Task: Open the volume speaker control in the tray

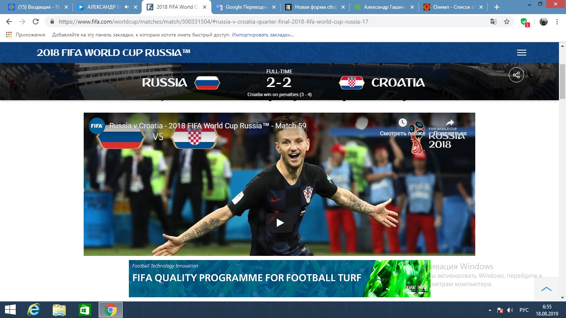Action: (510, 310)
